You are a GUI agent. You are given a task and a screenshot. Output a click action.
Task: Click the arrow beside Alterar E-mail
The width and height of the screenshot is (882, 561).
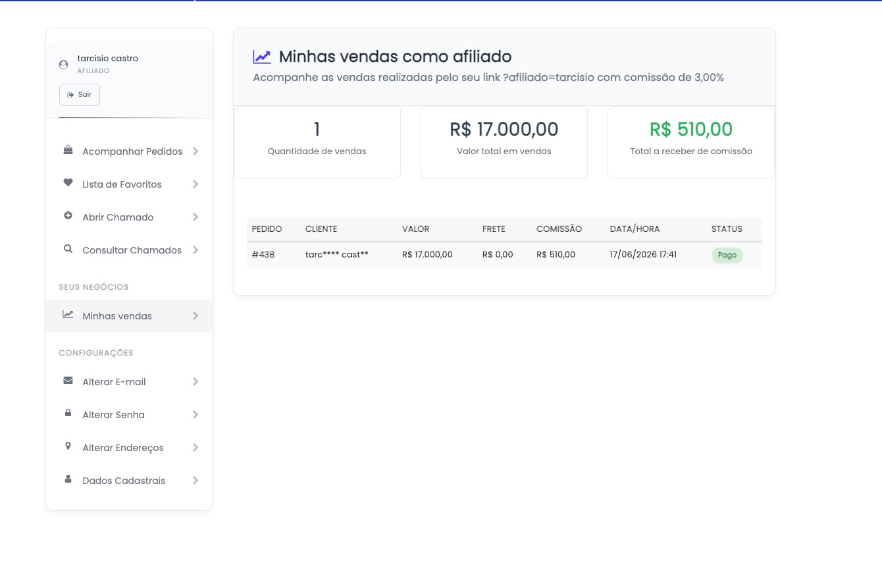click(x=195, y=382)
